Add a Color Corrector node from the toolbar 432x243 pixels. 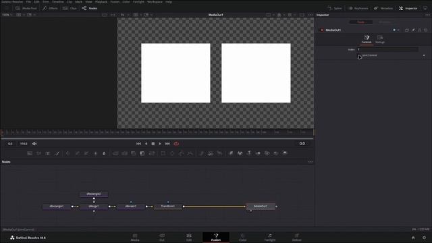click(x=67, y=153)
